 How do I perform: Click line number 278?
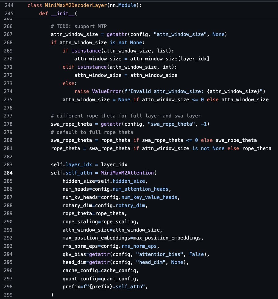click(x=8, y=124)
